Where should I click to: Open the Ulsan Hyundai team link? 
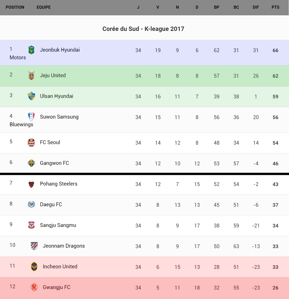(57, 96)
